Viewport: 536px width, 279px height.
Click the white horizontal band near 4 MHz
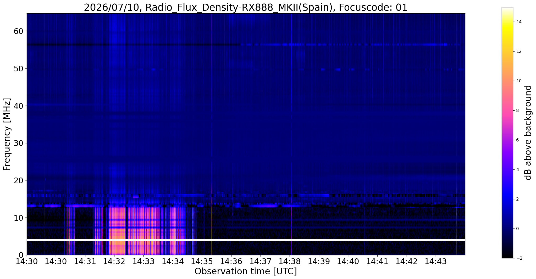[246, 240]
